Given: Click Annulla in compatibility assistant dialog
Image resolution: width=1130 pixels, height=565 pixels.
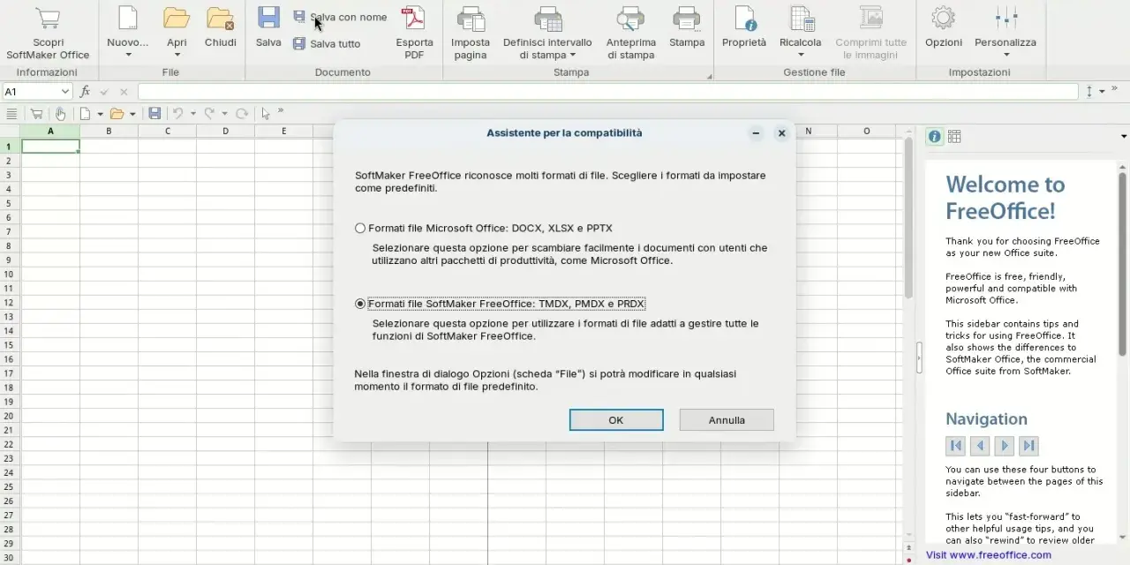Looking at the screenshot, I should [727, 420].
